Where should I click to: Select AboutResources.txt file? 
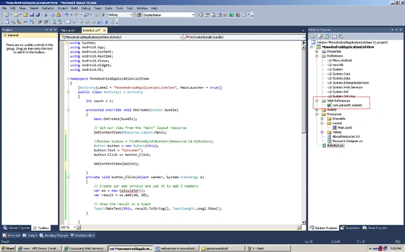tap(346, 137)
